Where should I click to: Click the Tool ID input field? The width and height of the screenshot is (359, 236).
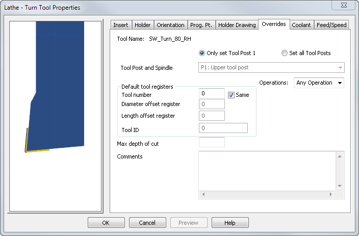pyautogui.click(x=223, y=128)
